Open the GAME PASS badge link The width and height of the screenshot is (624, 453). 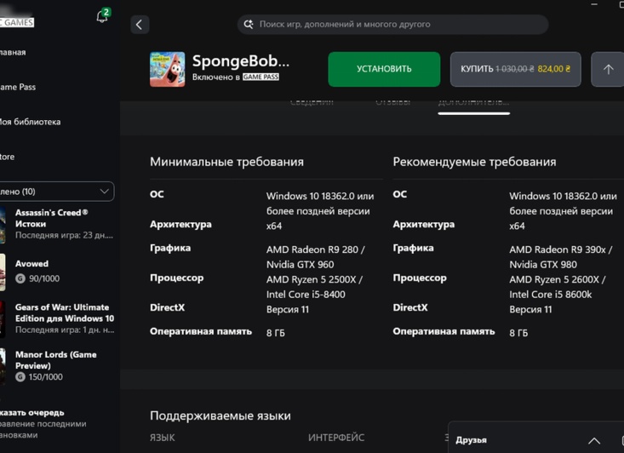(260, 77)
